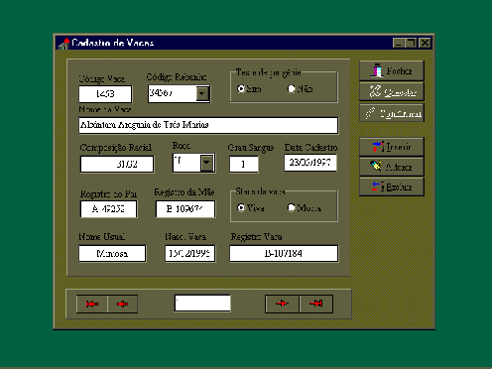Click the Nome da Vaca text field
The height and width of the screenshot is (369, 492).
pos(208,125)
